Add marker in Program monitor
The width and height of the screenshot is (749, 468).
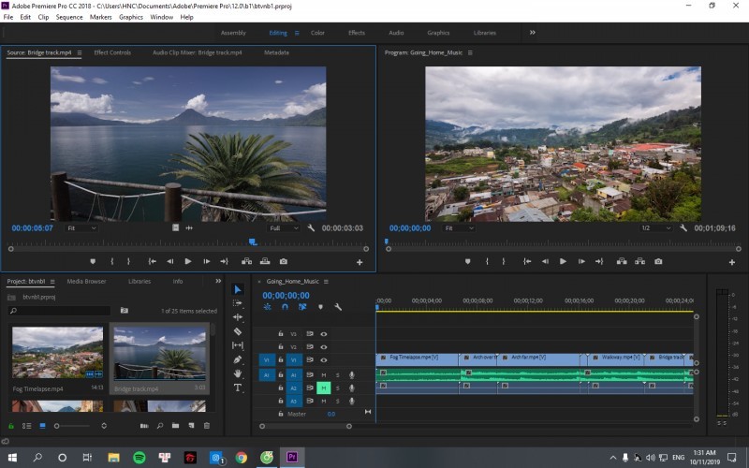tap(467, 262)
